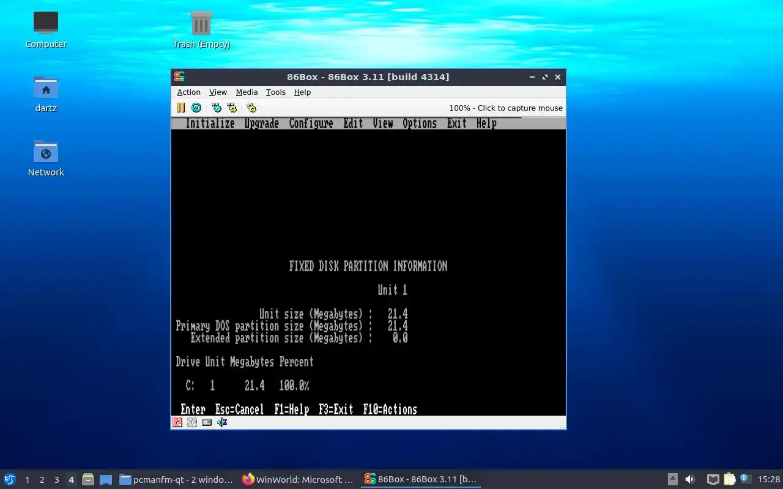The image size is (783, 489).
Task: Click the red floppy drive status icon
Action: tap(177, 422)
